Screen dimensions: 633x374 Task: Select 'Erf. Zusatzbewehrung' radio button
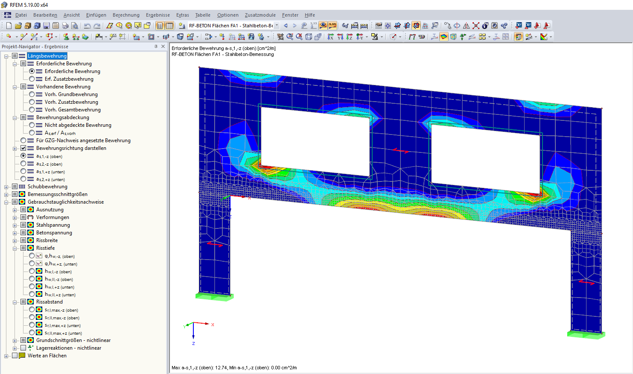[x=32, y=79]
